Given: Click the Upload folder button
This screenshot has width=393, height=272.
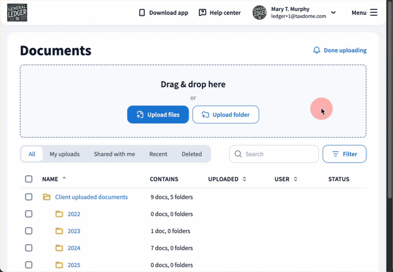Looking at the screenshot, I should click(x=225, y=115).
